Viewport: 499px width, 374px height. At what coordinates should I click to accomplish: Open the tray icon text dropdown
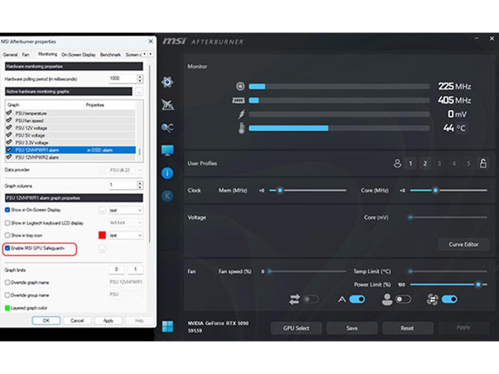[x=126, y=236]
